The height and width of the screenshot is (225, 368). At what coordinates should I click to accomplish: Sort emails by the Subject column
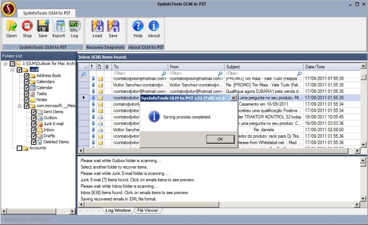pyautogui.click(x=264, y=67)
